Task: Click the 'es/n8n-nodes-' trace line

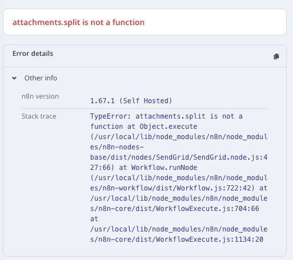Action: click(117, 147)
